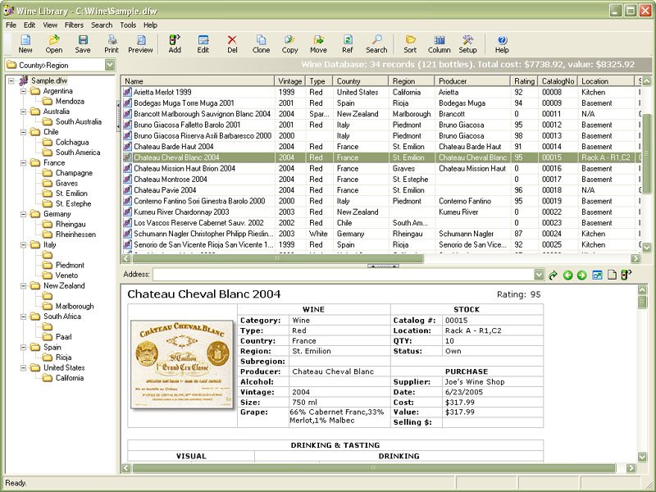Open the Address bar dropdown arrow
The height and width of the screenshot is (492, 656).
[539, 275]
